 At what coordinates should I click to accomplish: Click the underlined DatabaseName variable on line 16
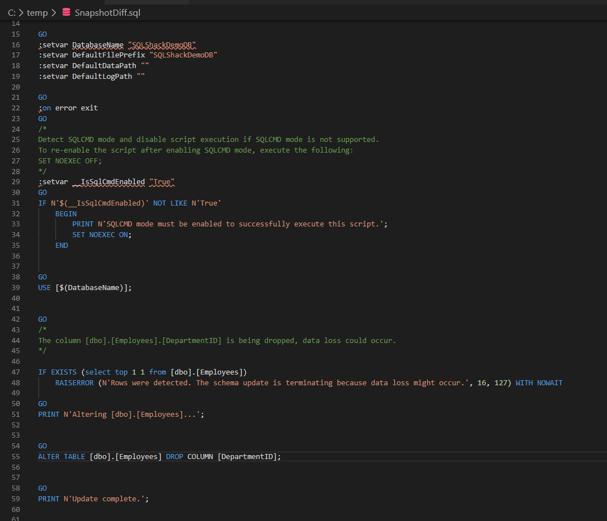(98, 44)
